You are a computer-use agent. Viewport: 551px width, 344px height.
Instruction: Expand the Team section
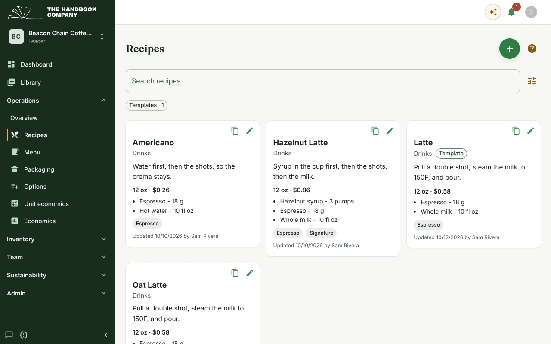pos(58,257)
